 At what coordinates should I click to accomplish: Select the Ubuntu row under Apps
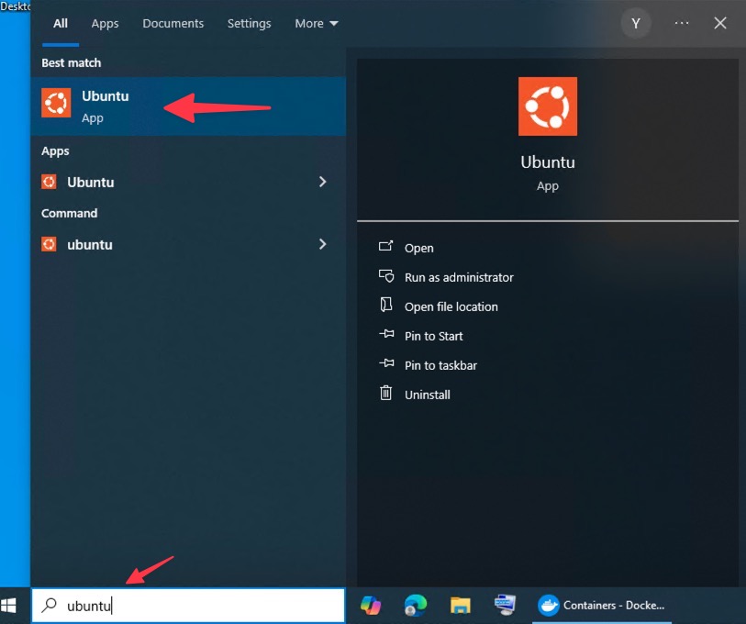[188, 182]
